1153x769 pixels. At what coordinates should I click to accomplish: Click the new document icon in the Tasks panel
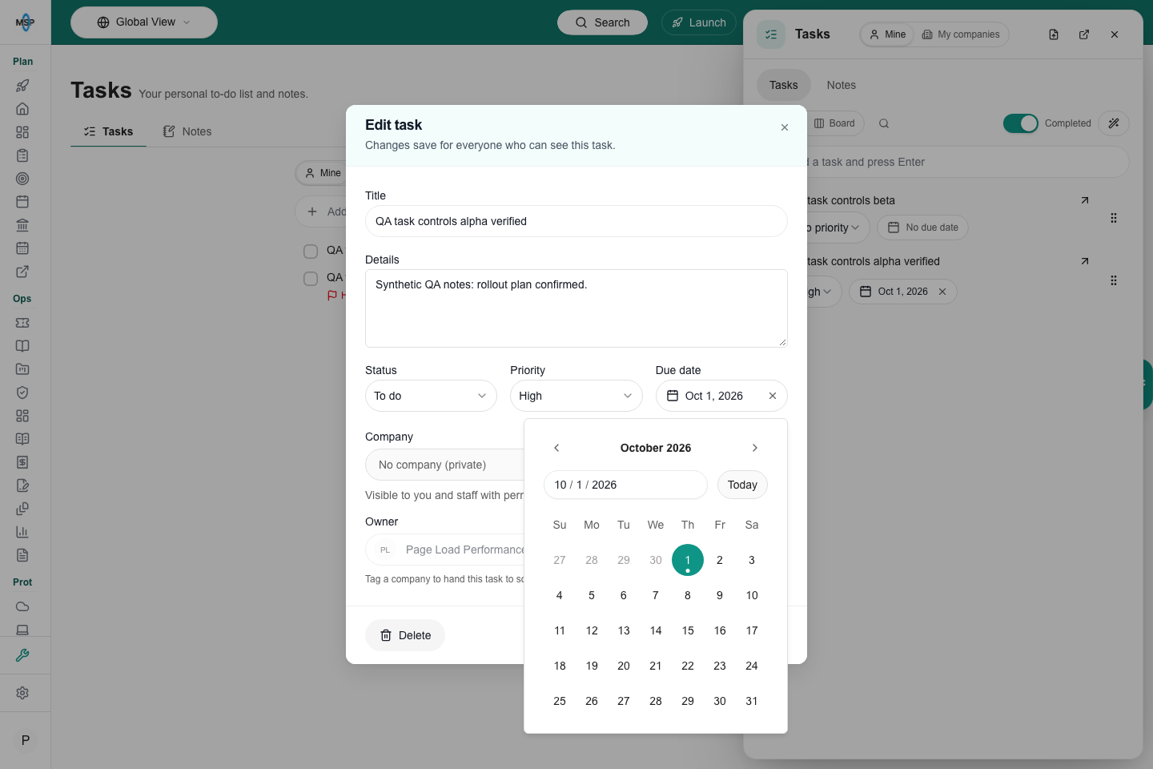(x=1054, y=34)
